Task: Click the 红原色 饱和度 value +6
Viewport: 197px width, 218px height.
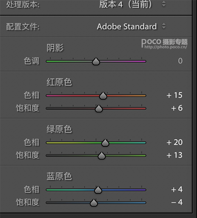Action: click(177, 108)
